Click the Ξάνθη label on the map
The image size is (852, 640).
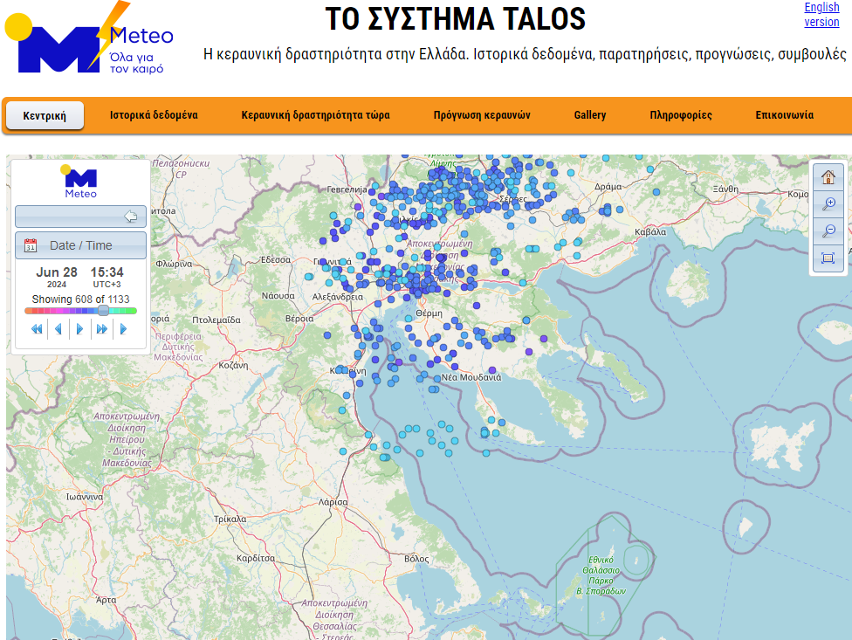point(725,189)
